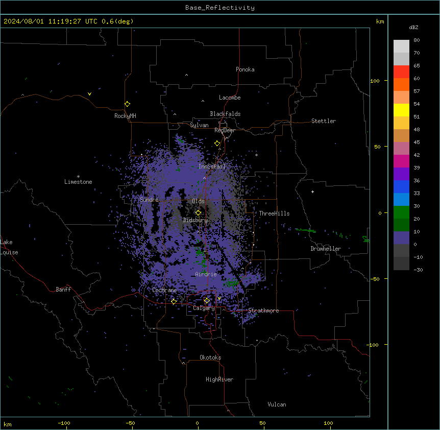Click the bright green 30-20 dBZ swatch
The width and height of the screenshot is (440, 430).
coord(401,212)
